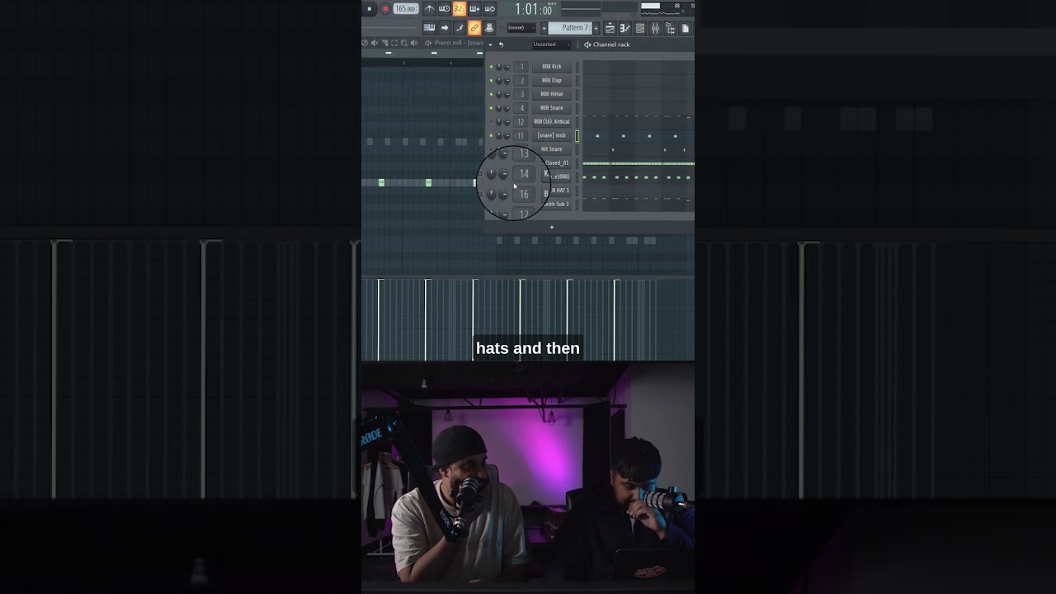Mute the 808 HiHat channel LED
Screen dimensions: 1056x594
coord(491,94)
